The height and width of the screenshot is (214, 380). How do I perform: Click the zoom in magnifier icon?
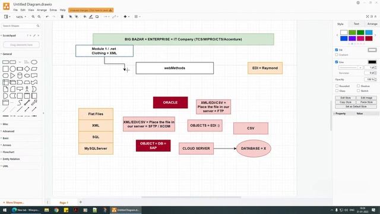coord(33,17)
